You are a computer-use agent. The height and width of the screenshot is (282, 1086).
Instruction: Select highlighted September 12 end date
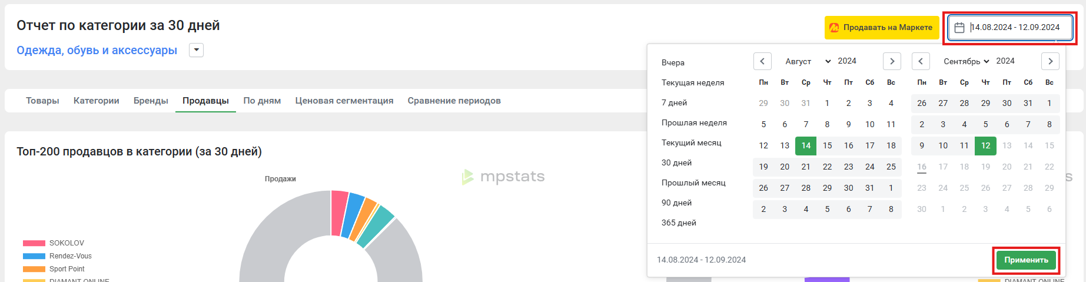tap(985, 145)
